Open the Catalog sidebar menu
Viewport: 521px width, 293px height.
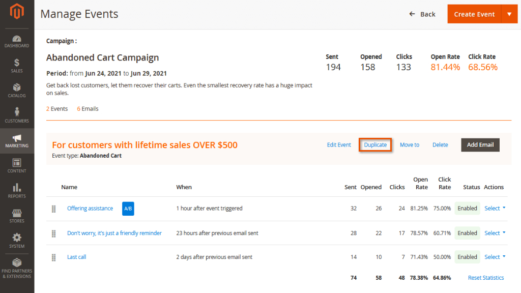[x=17, y=91]
